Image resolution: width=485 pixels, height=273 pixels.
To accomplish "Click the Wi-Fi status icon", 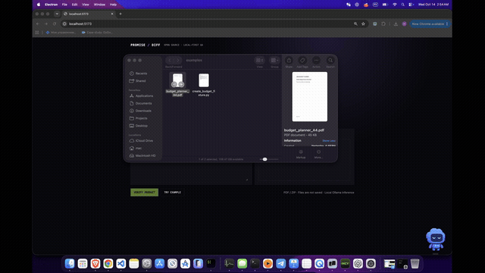I will pos(394,5).
